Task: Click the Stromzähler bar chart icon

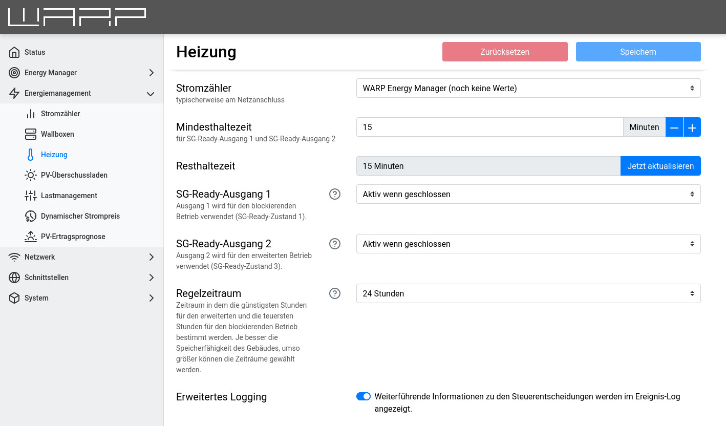Action: [31, 114]
